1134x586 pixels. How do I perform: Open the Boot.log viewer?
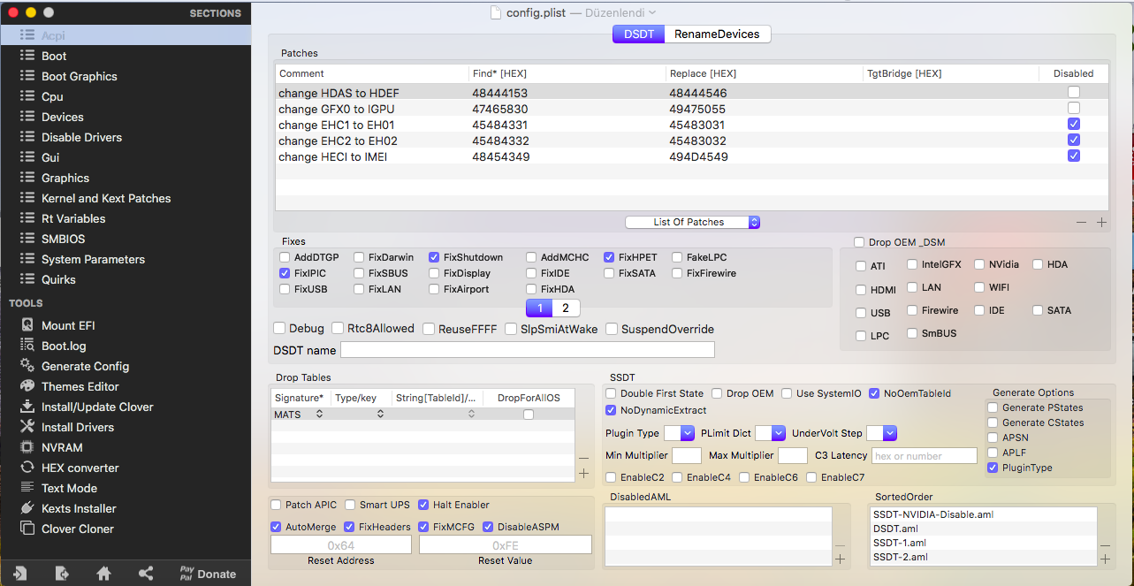tap(64, 346)
